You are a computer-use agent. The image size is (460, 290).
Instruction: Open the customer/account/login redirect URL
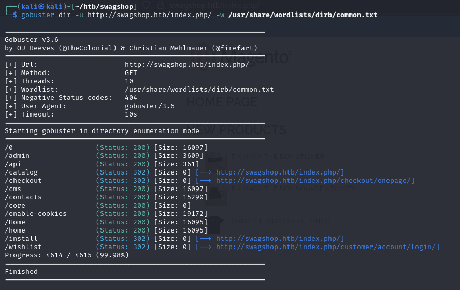coord(327,247)
